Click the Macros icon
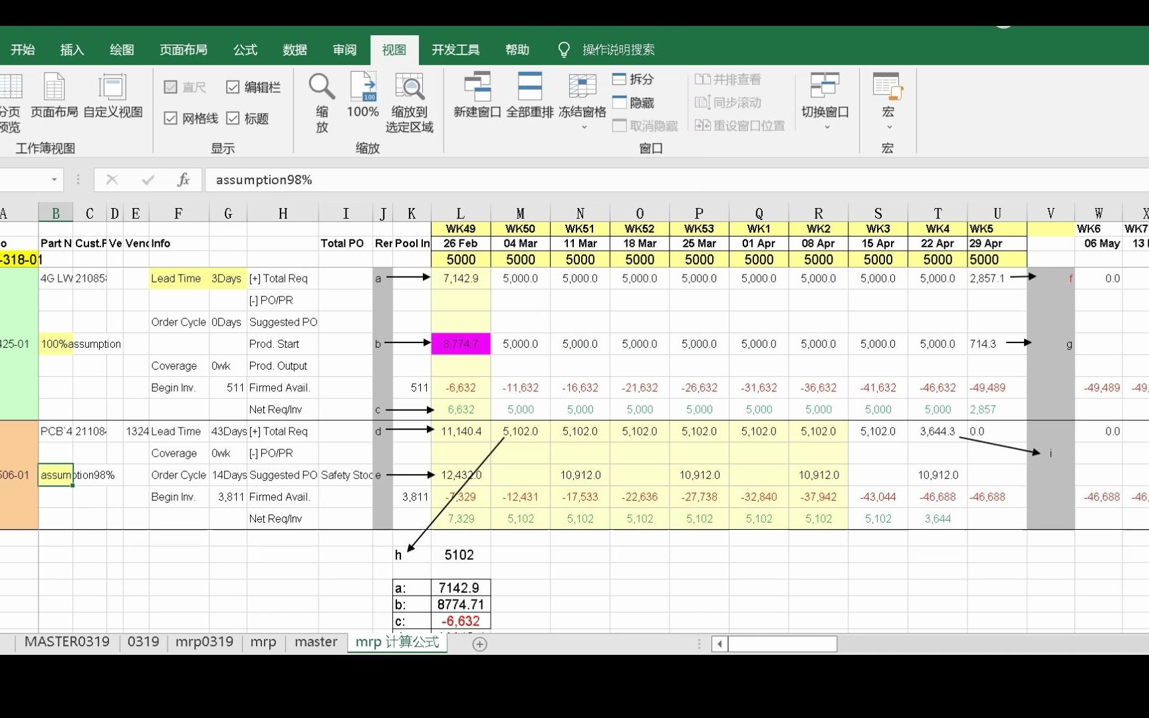This screenshot has width=1149, height=718. point(888,86)
